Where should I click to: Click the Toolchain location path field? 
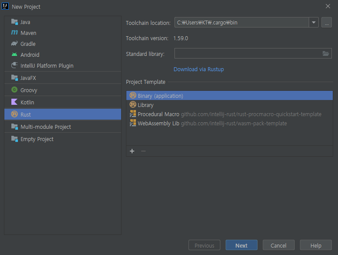click(x=242, y=22)
